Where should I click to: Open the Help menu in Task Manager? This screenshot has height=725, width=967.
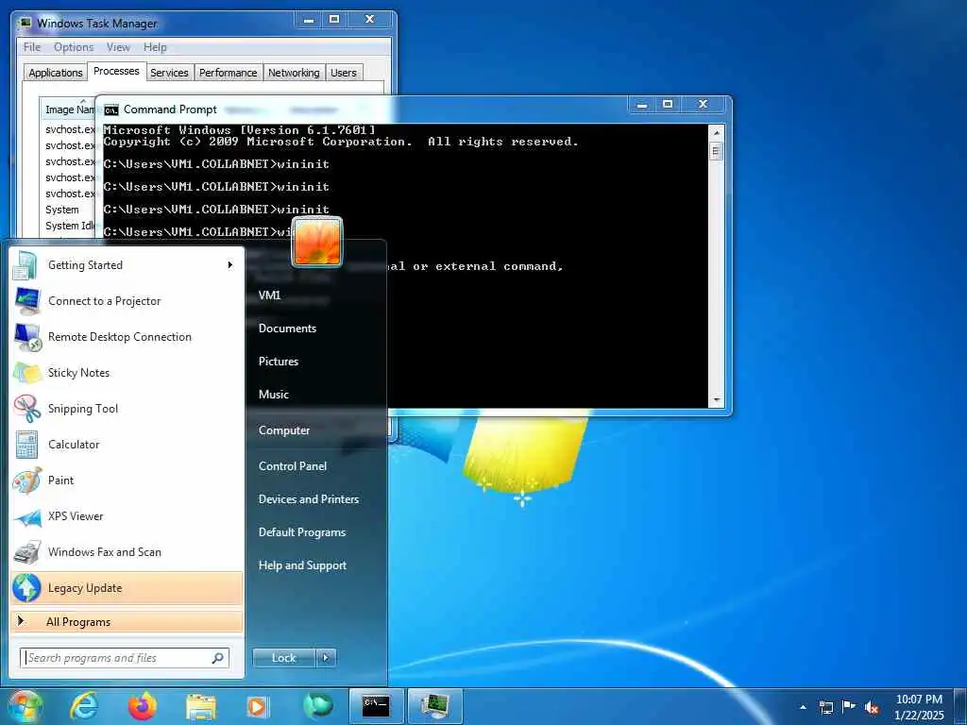pos(155,47)
